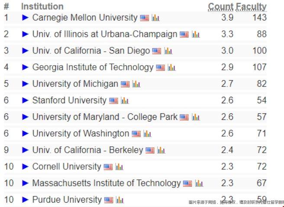Expand the Stanford University row arrow
The width and height of the screenshot is (284, 207).
click(x=25, y=100)
